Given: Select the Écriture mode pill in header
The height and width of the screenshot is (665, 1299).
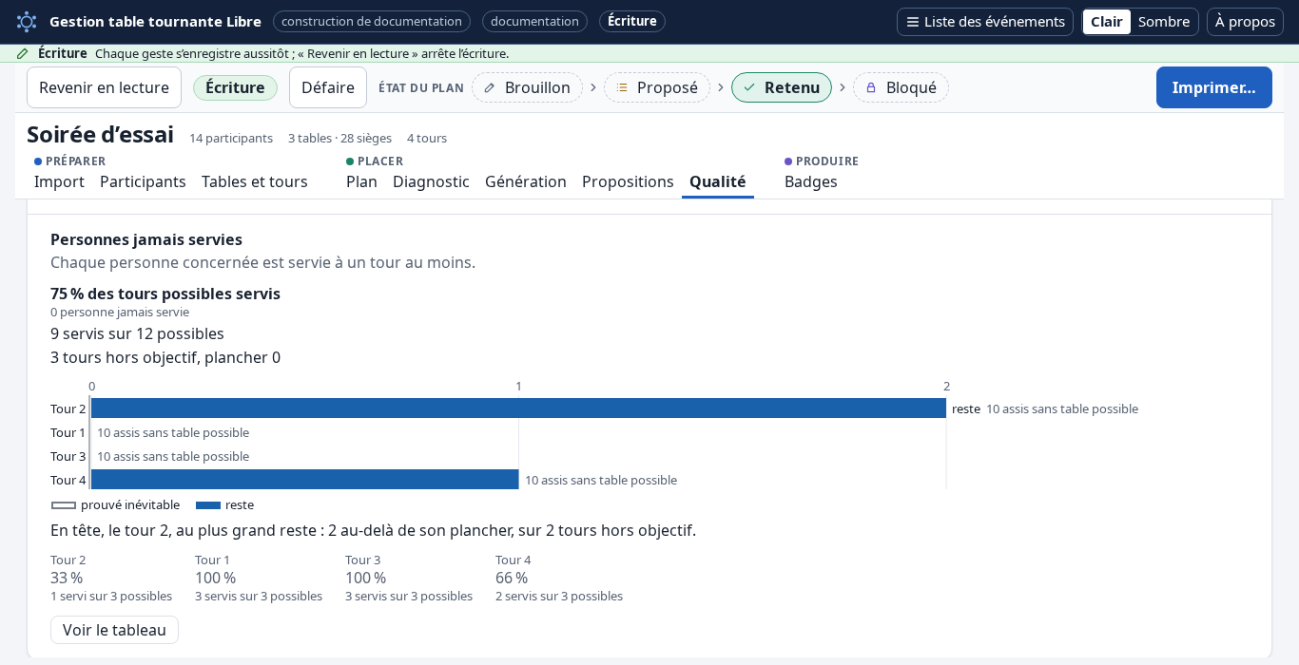Looking at the screenshot, I should pos(632,21).
